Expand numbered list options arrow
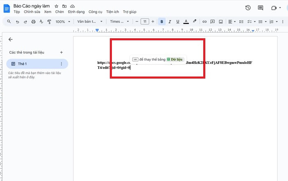Viewport: 288px width, 181px height. click(276, 22)
